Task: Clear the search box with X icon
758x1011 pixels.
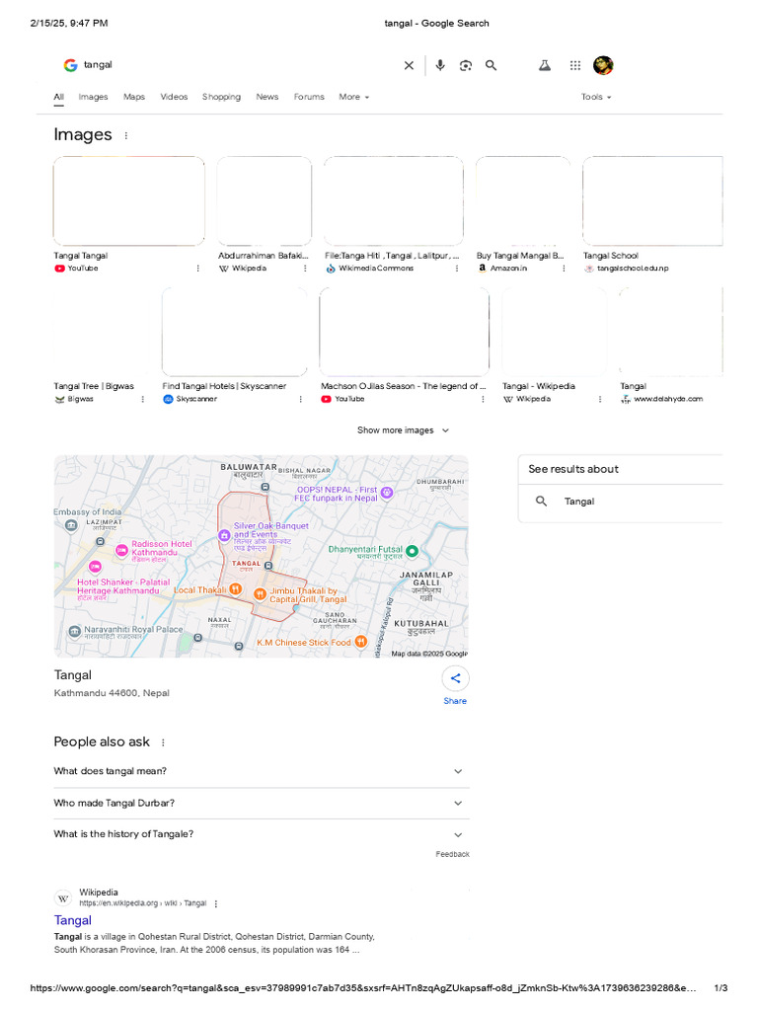Action: [409, 65]
